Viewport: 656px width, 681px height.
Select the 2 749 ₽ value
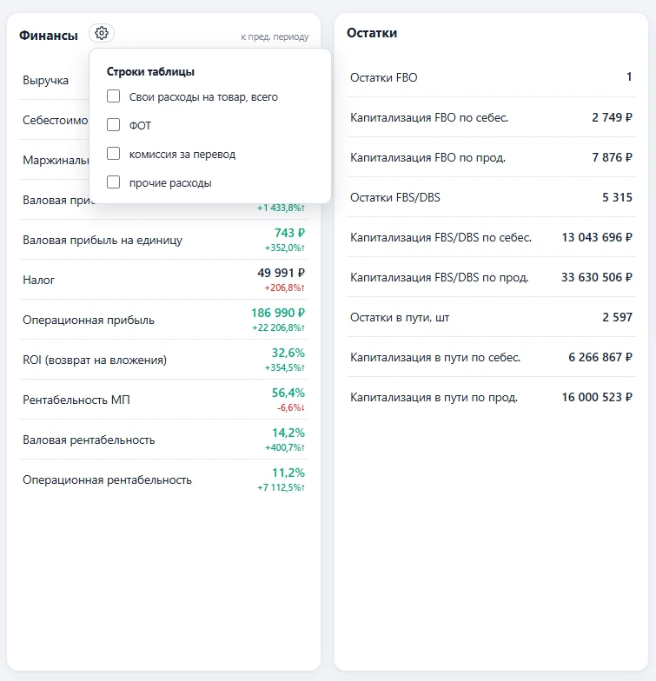(x=612, y=118)
